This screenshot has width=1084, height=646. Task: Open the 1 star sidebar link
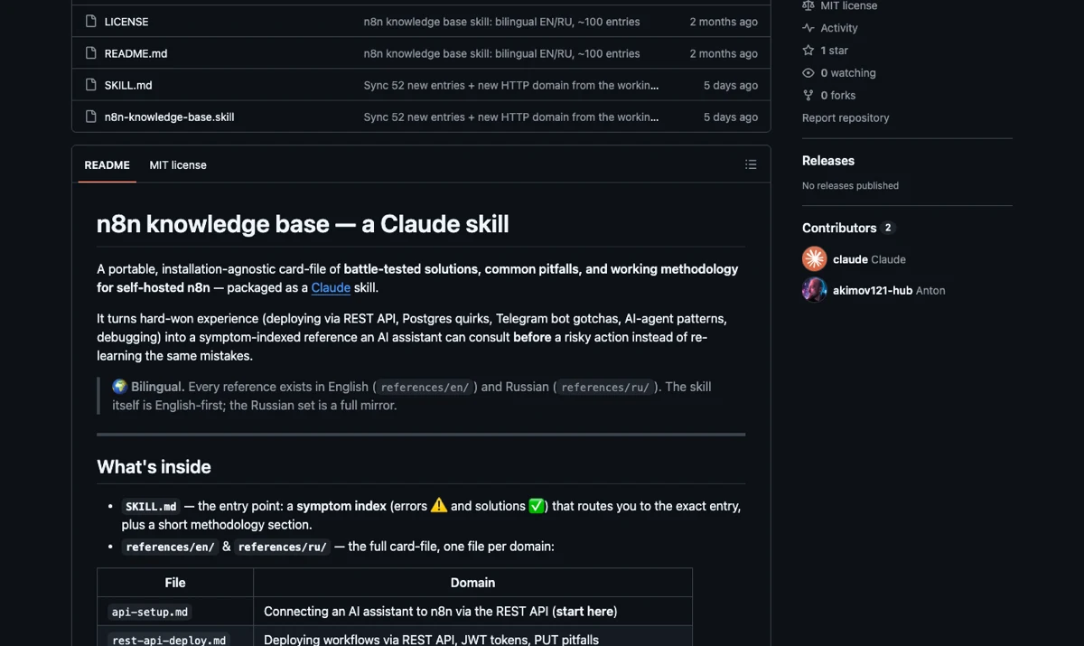tap(834, 51)
